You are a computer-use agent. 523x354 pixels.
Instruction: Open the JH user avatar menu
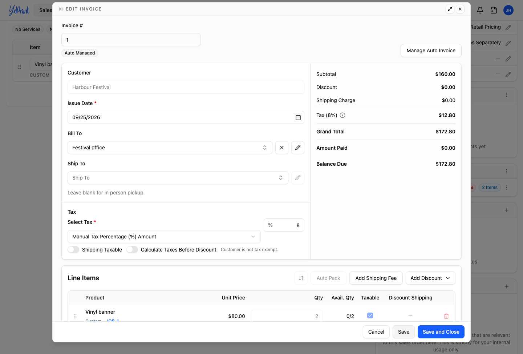[x=508, y=10]
